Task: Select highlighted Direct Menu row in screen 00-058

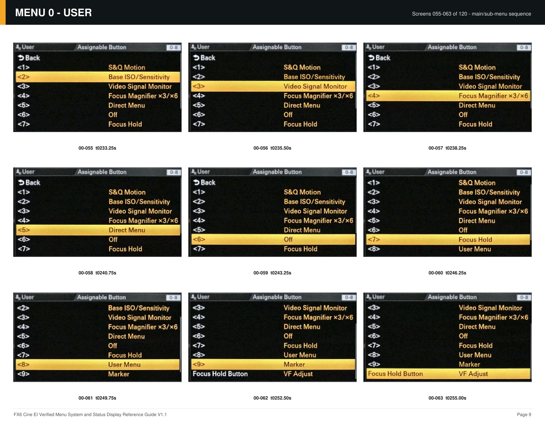Action: [x=98, y=230]
